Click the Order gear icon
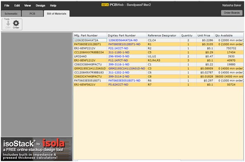Viewport: 245px width, 162px height. [x=16, y=23]
